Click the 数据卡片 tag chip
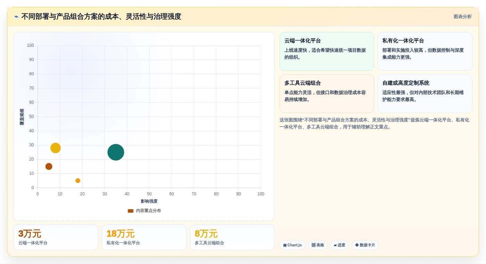This screenshot has width=486, height=264. [x=365, y=245]
